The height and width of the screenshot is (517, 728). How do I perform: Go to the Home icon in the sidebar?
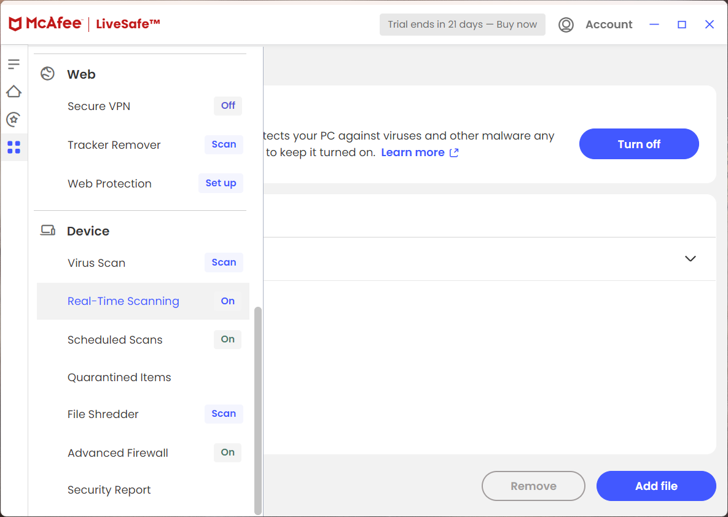click(x=14, y=92)
